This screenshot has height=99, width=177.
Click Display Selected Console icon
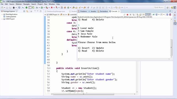[x=157, y=15]
